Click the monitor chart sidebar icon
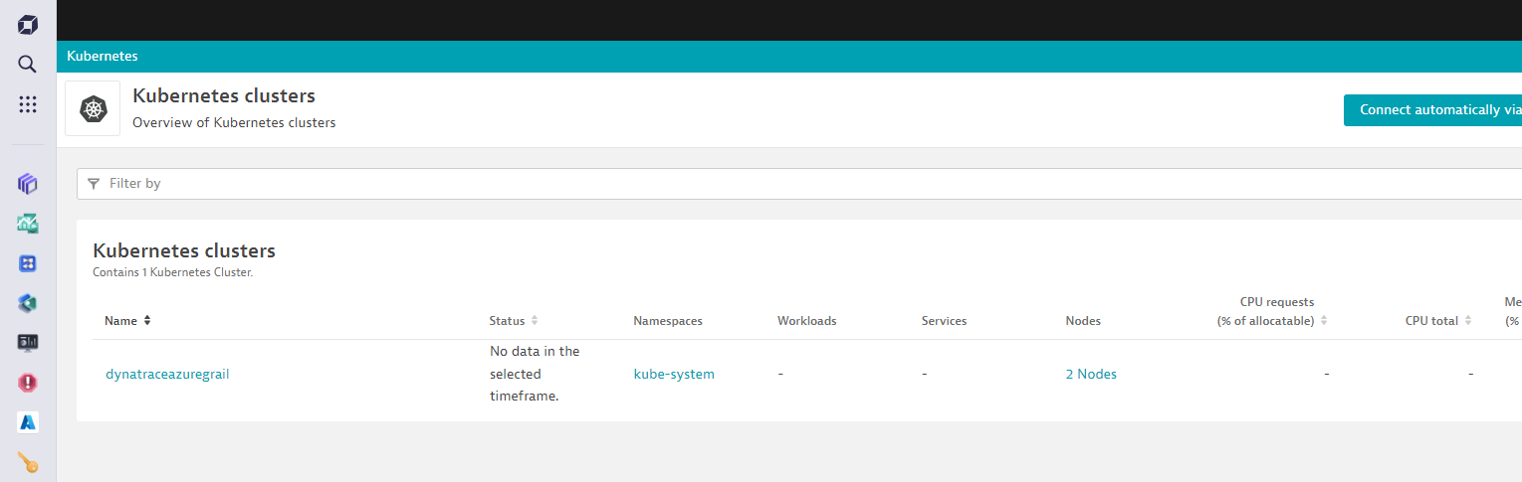This screenshot has width=1522, height=482. pyautogui.click(x=28, y=343)
